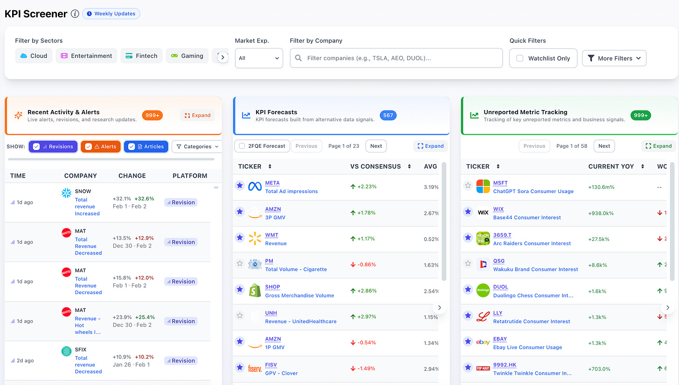Viewport: 679px width, 385px height.
Task: Click the Filter by Company search field
Action: click(396, 58)
